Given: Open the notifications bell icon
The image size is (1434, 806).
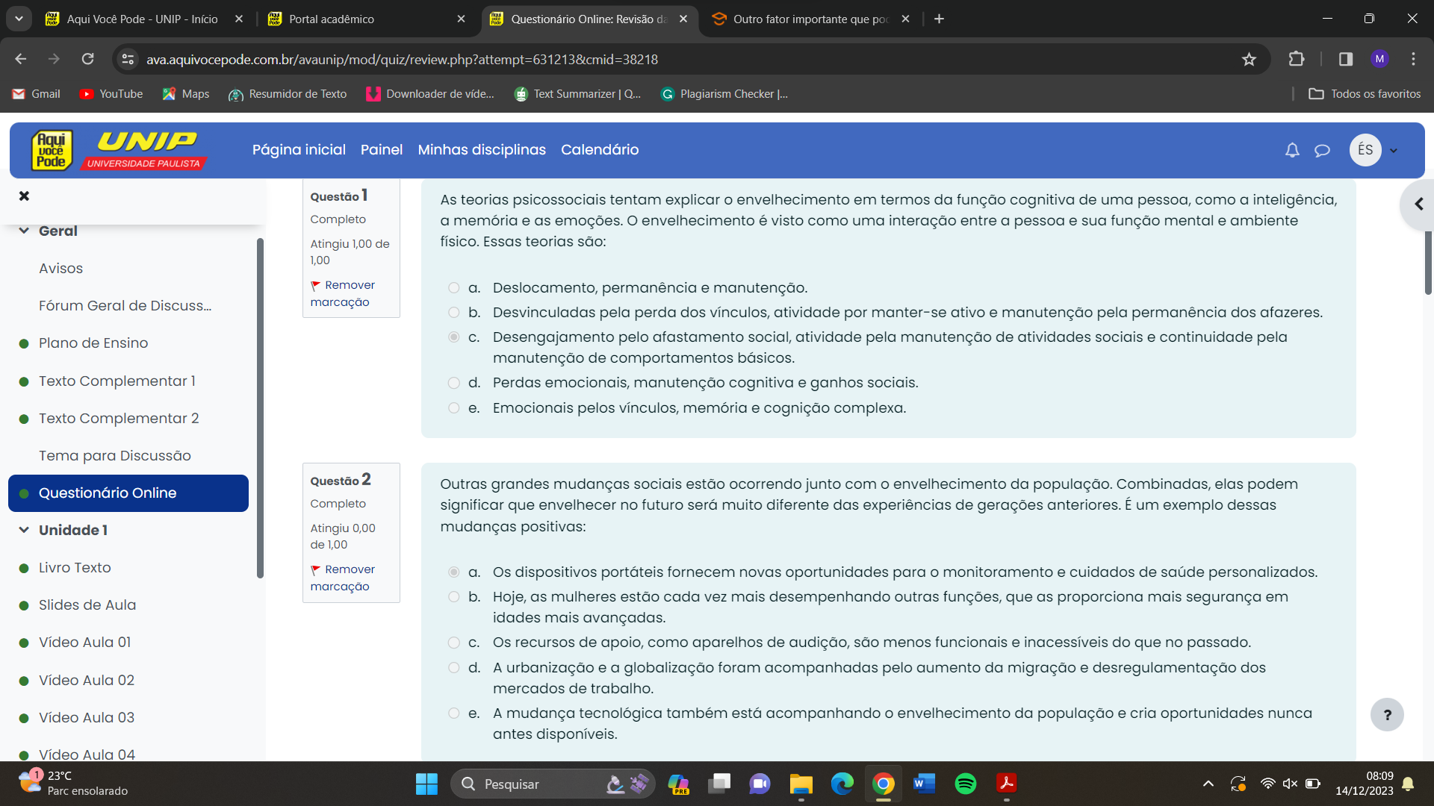Looking at the screenshot, I should [1292, 150].
